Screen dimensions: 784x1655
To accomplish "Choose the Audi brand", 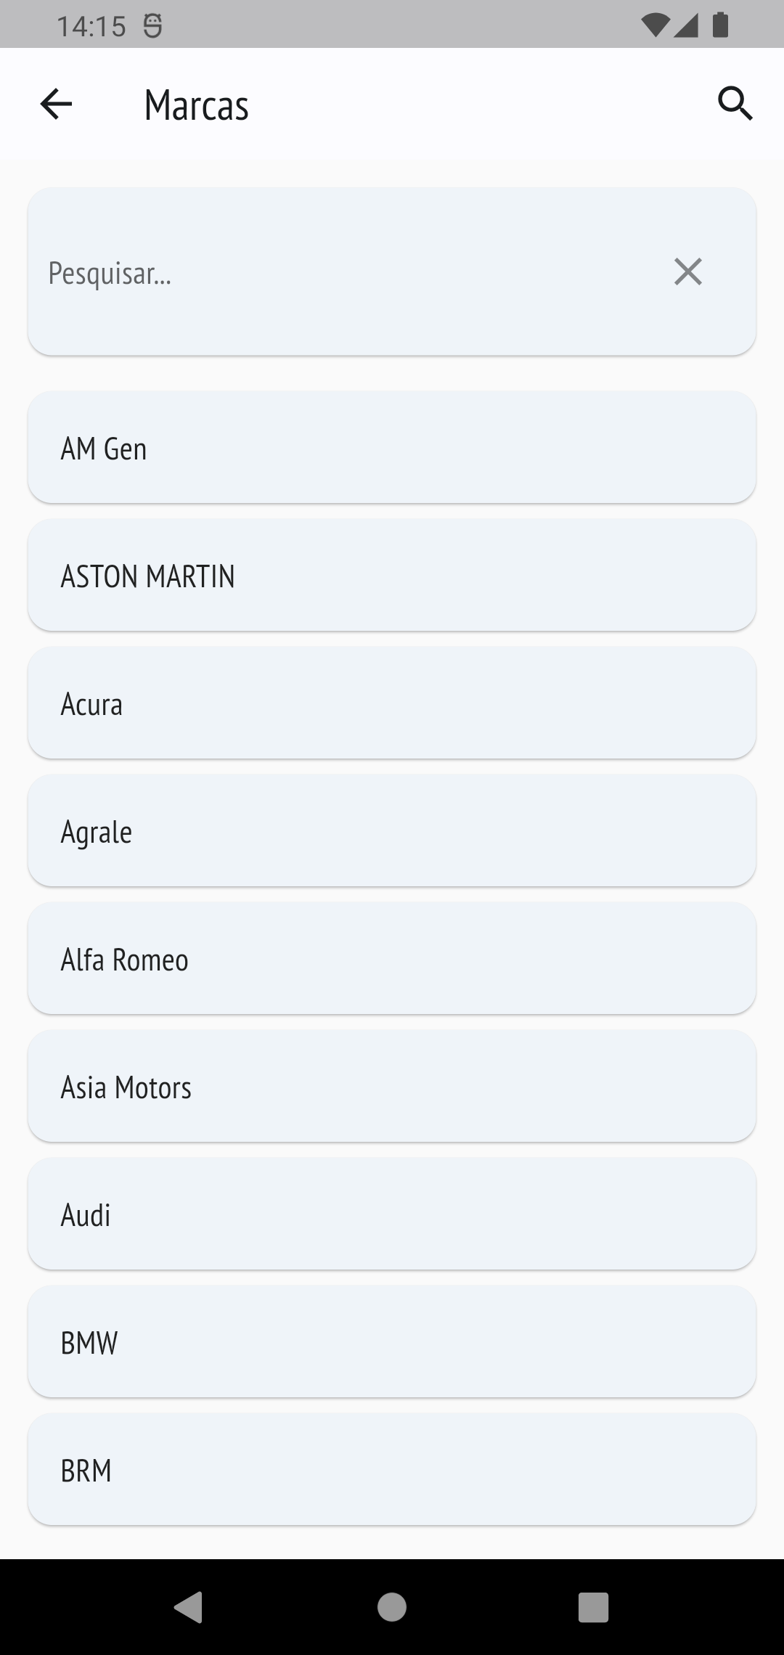I will pos(392,1214).
